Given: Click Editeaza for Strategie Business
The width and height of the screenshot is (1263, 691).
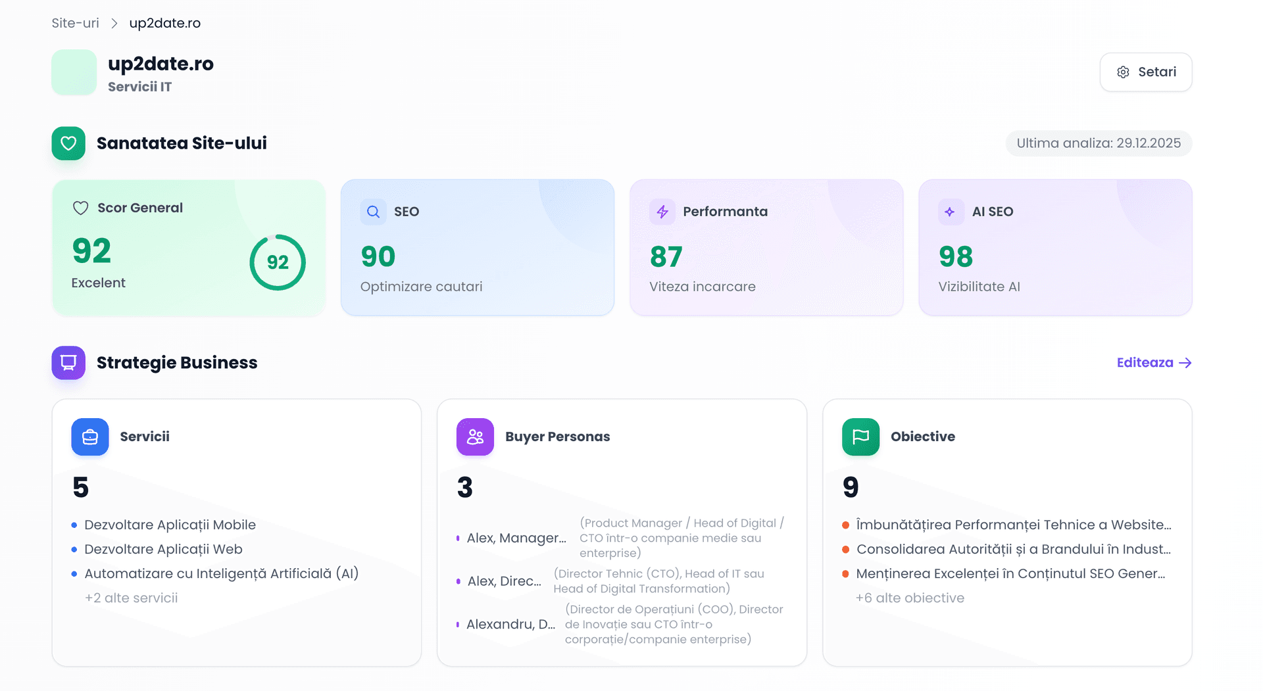Looking at the screenshot, I should 1153,362.
